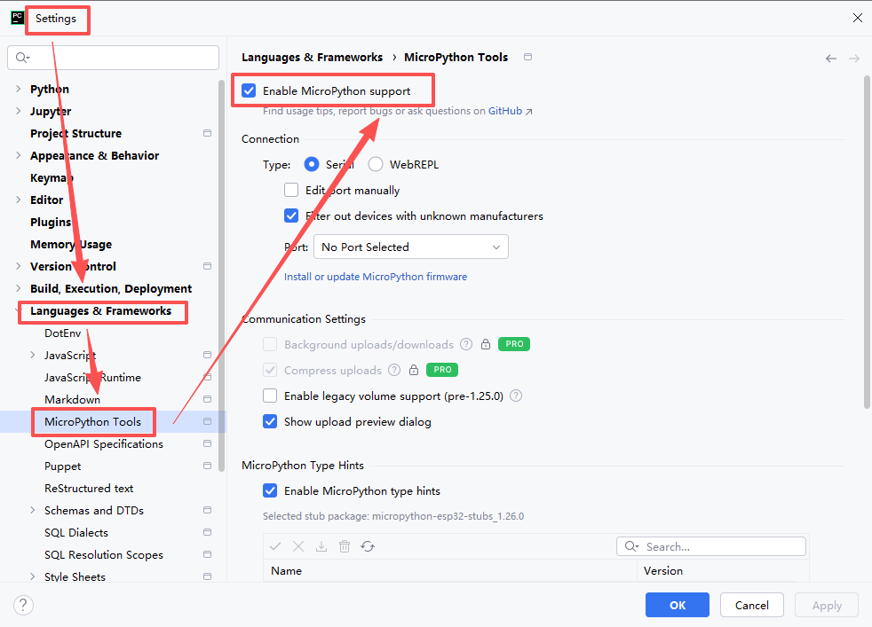The image size is (872, 627).
Task: Expand the JavaScript subnode
Action: (x=32, y=355)
